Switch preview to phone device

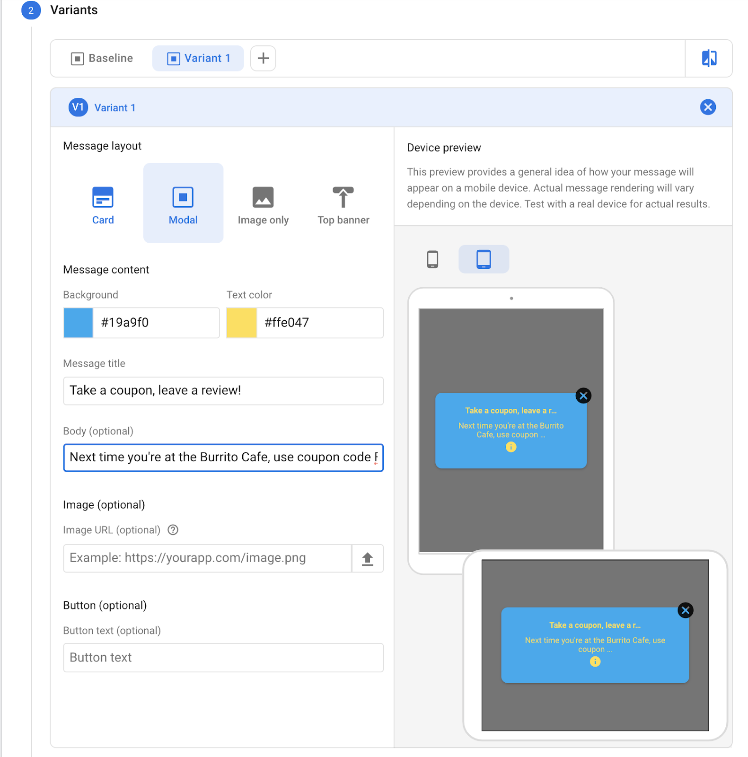[432, 259]
